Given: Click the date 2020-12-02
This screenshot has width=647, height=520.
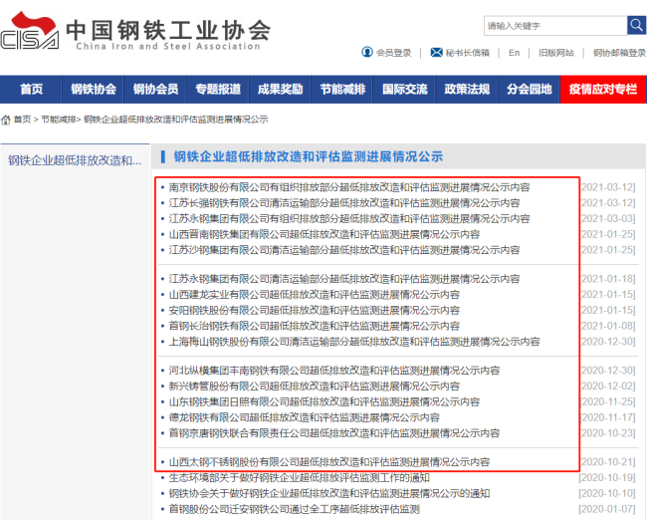Looking at the screenshot, I should (x=608, y=387).
